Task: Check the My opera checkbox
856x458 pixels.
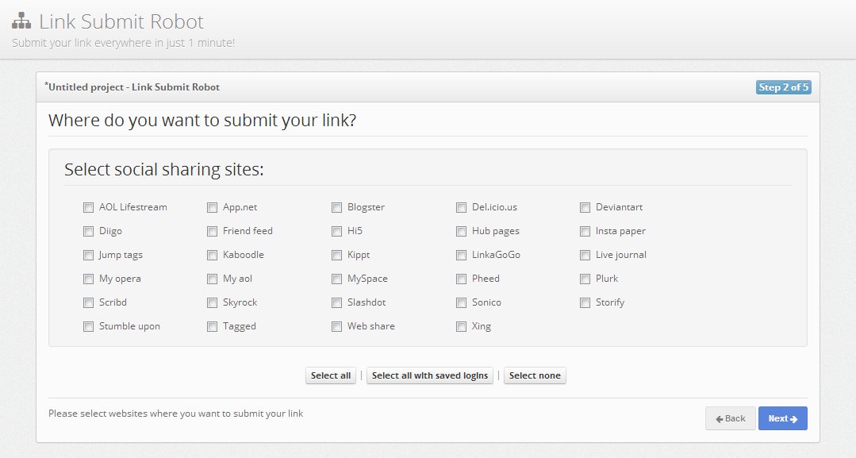Action: 88,279
